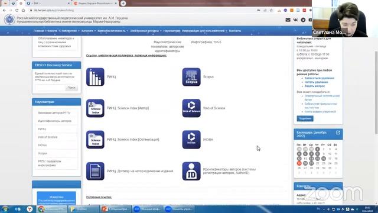This screenshot has width=378, height=213.
Task: Open a new browser tab
Action: (123, 4)
